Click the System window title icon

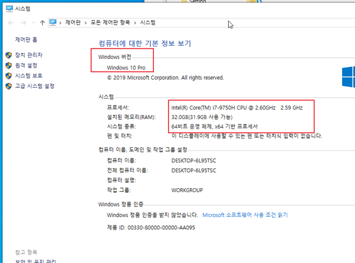point(9,9)
